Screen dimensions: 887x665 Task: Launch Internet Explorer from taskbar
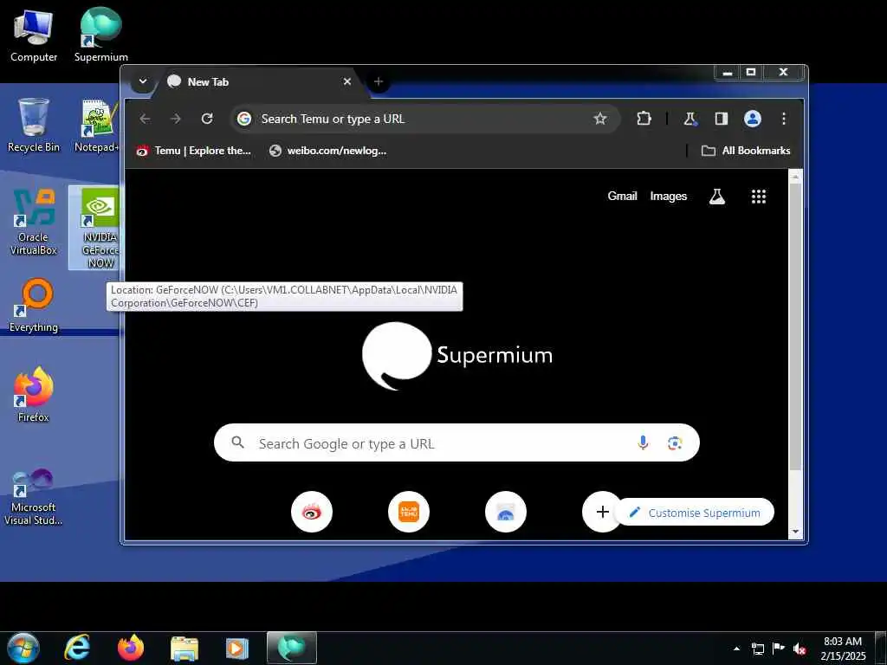tap(77, 648)
